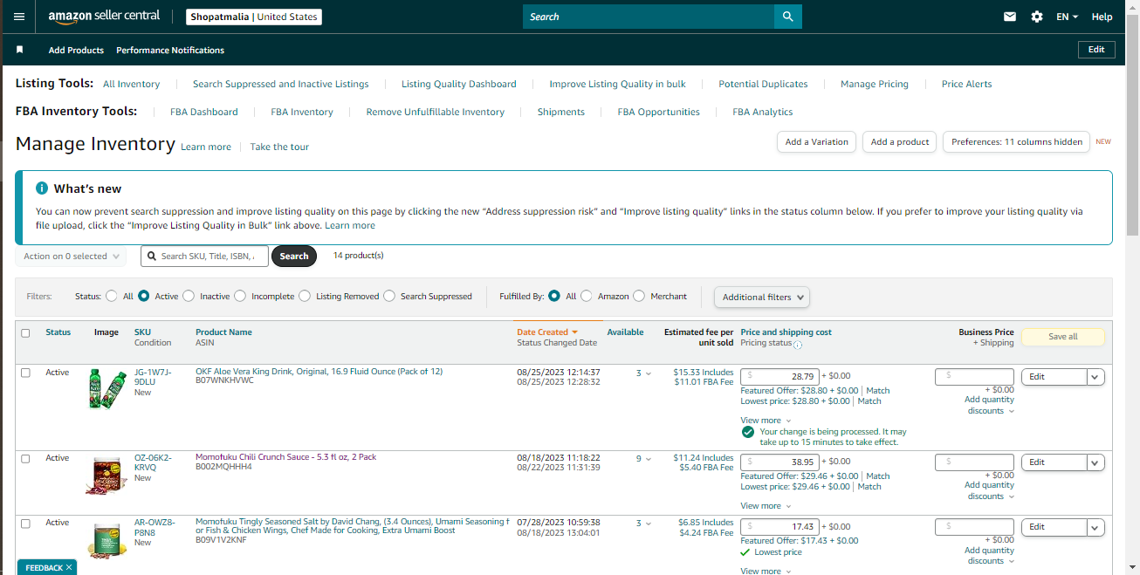This screenshot has height=575, width=1140.
Task: Expand Add quantity discounts for OKF Aloe Vera
Action: click(x=990, y=405)
